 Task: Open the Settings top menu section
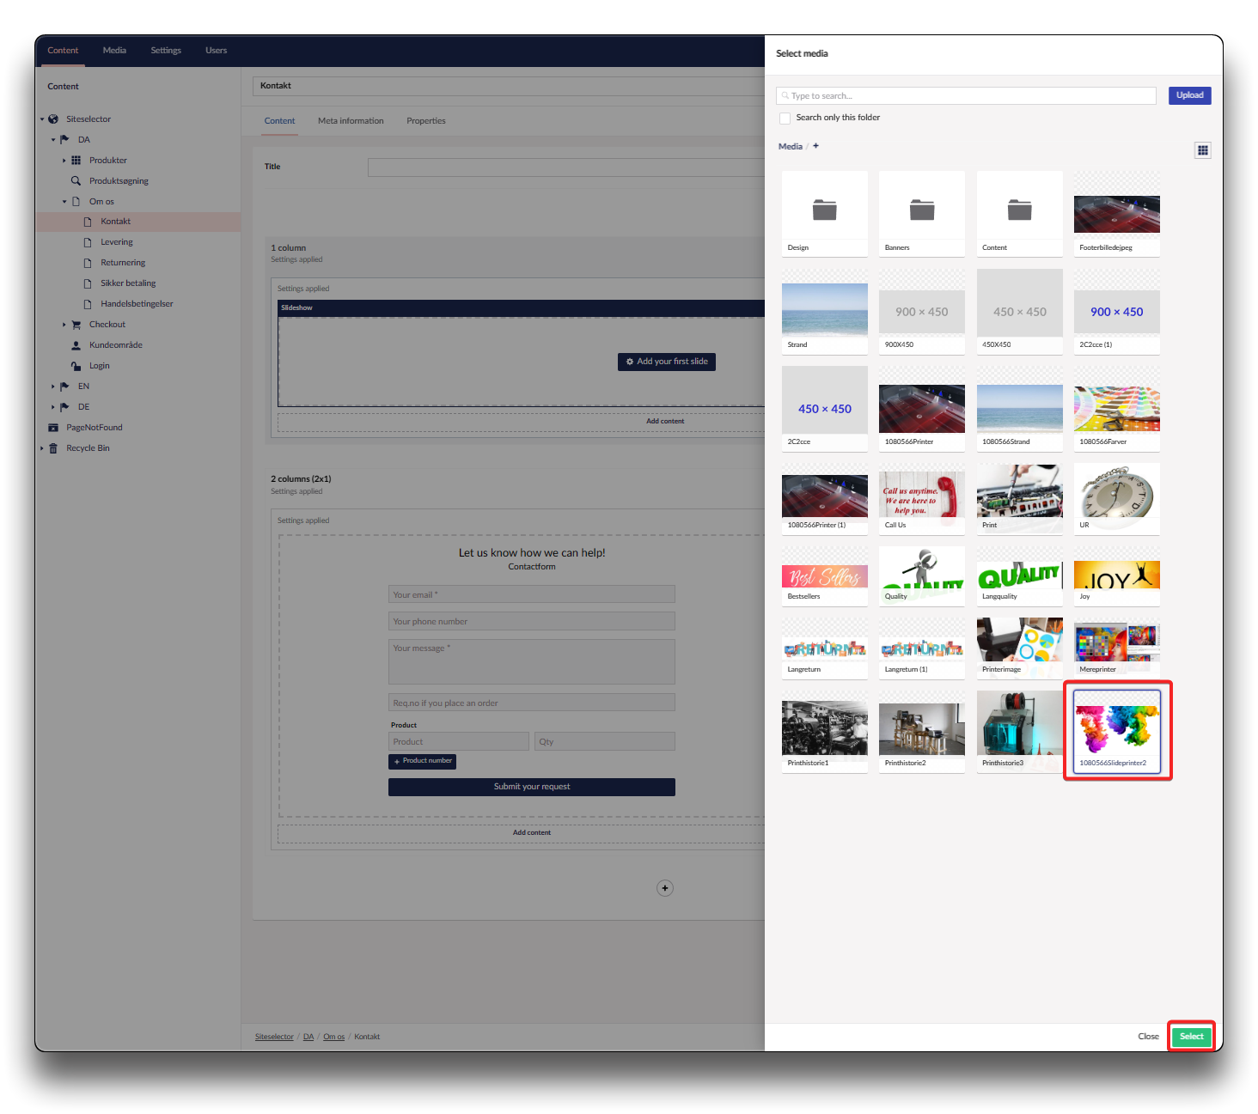166,51
